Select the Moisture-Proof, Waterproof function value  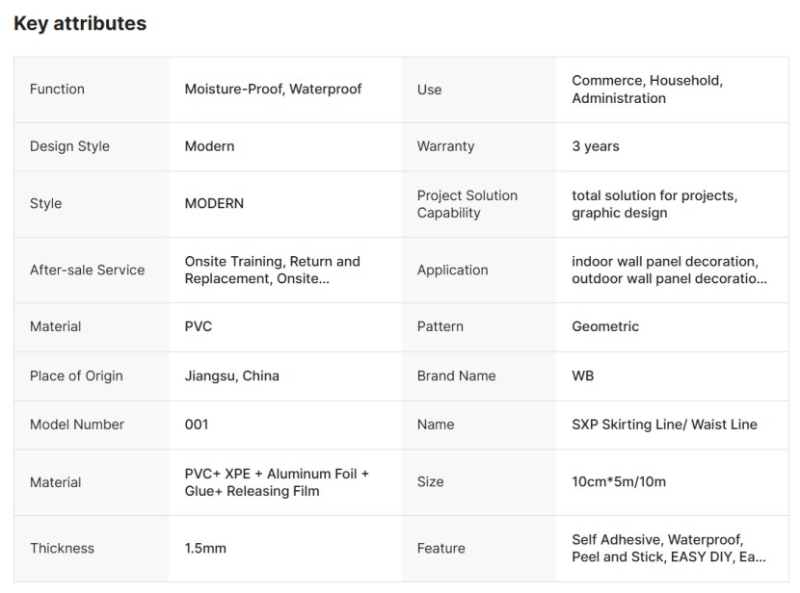pos(273,90)
